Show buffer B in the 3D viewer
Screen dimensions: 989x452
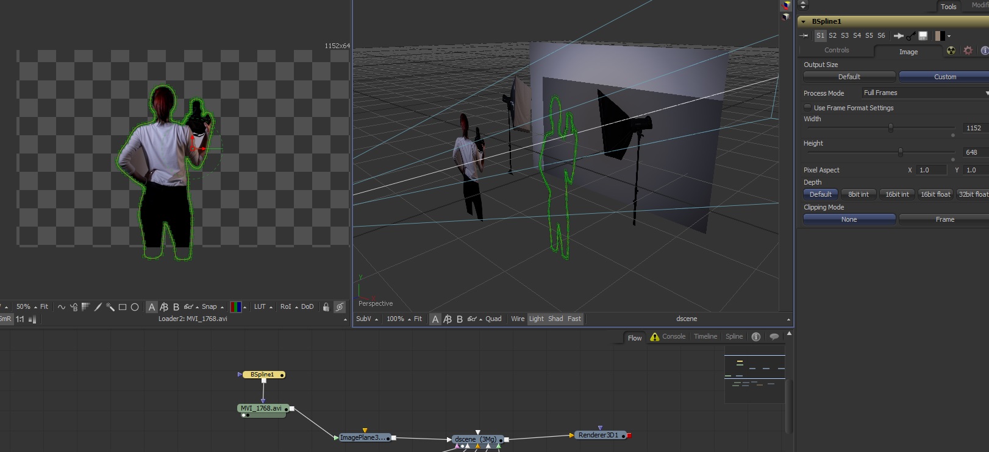[460, 319]
